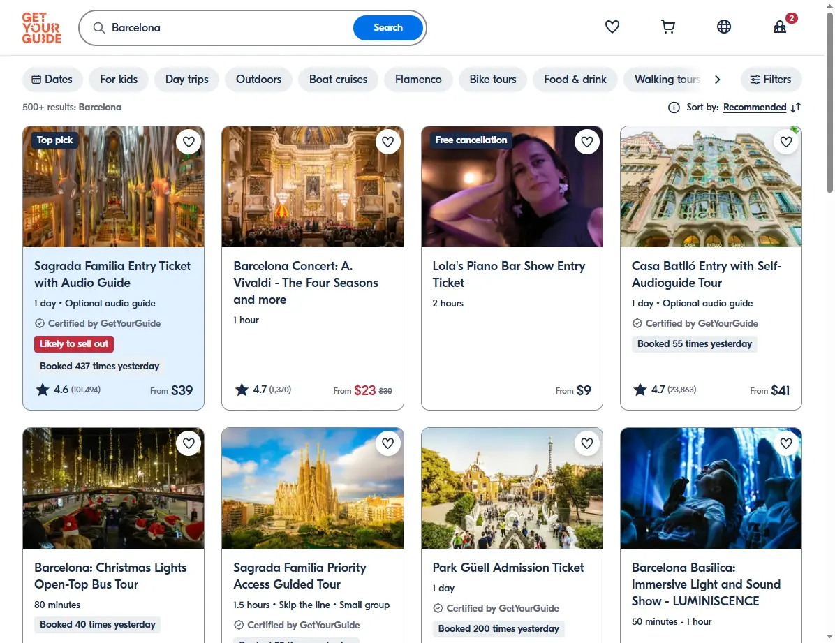The image size is (835, 643).
Task: Favorite Barcelona Basilica LUMINISCENCE show
Action: (786, 443)
